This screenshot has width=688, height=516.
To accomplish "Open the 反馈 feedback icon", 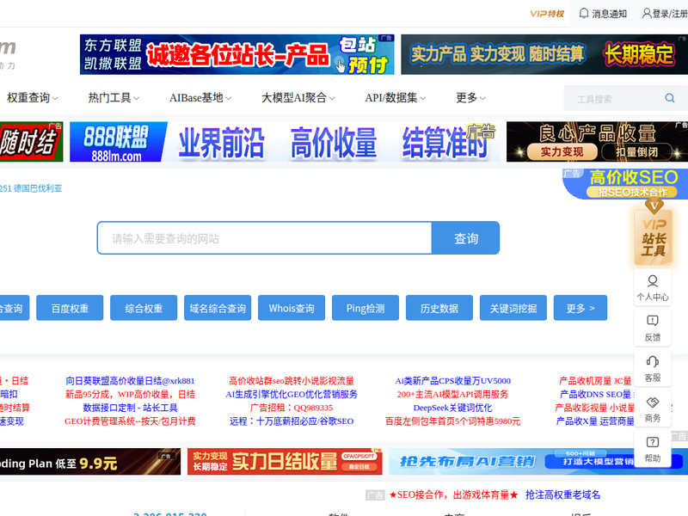I will tap(653, 329).
